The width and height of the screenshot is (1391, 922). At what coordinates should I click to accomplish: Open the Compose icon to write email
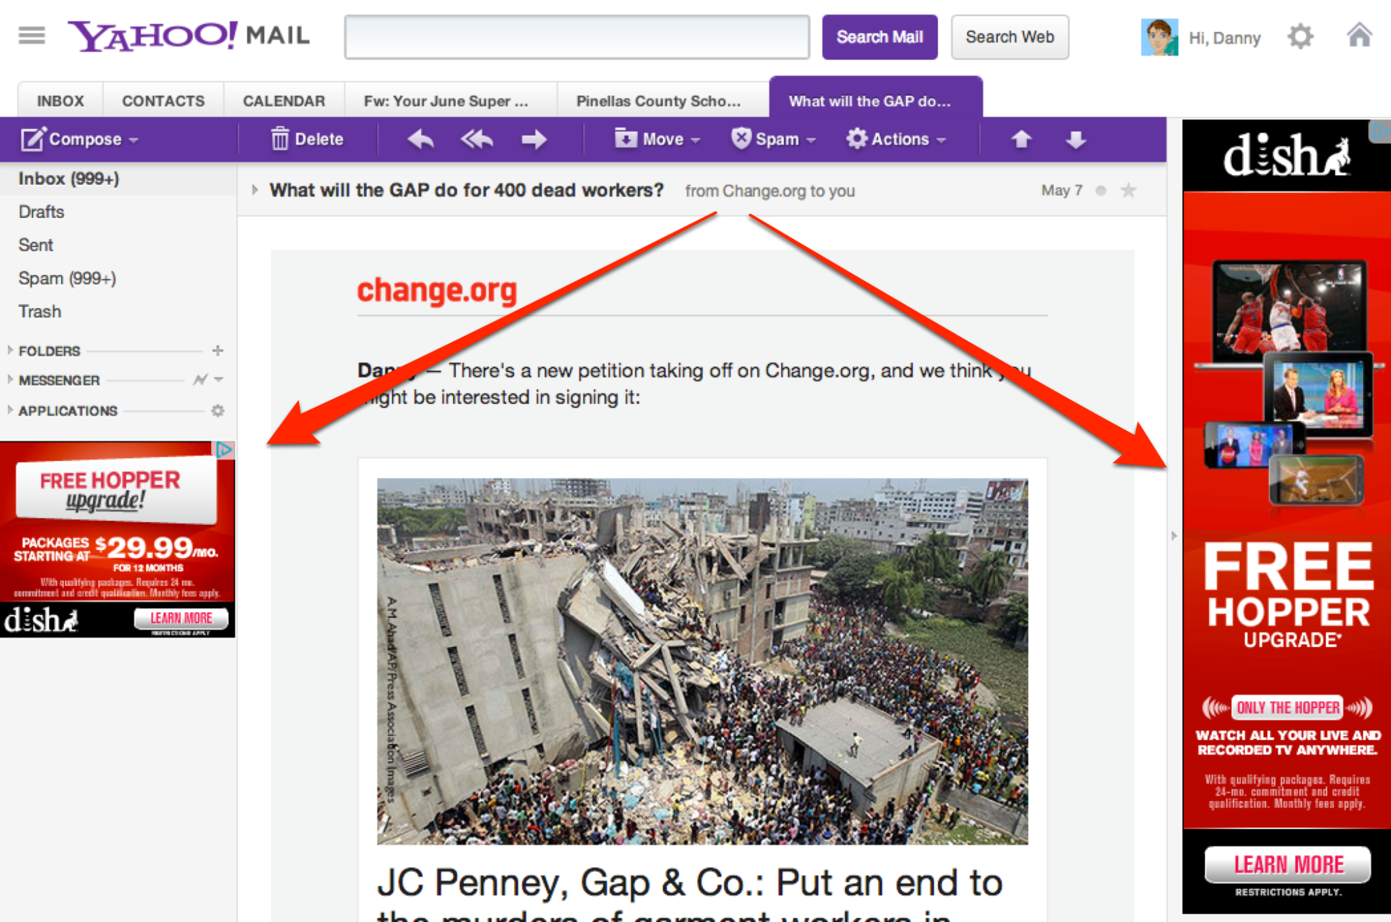pyautogui.click(x=32, y=139)
